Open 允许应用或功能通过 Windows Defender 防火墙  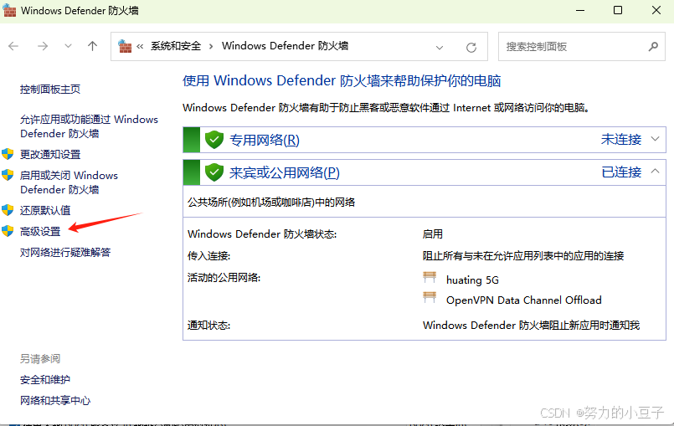tap(89, 126)
